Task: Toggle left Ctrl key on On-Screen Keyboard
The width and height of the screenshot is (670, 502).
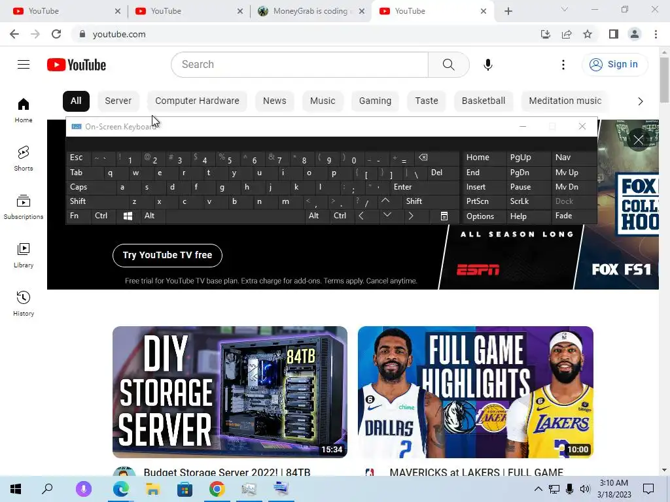Action: (x=103, y=216)
